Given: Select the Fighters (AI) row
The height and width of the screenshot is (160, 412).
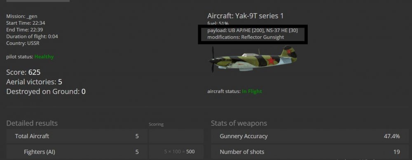Looking at the screenshot, I should pos(77,152).
